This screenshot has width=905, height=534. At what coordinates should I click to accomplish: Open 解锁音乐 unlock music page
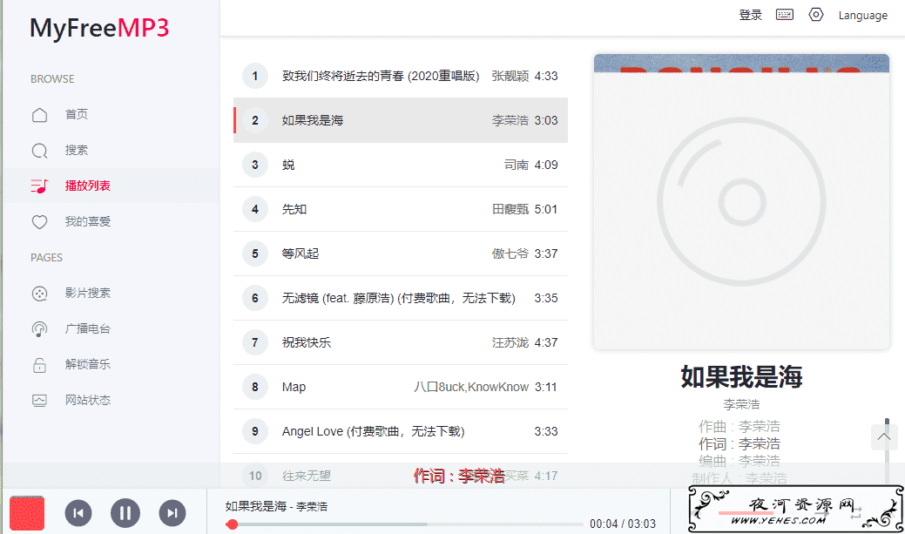(88, 364)
